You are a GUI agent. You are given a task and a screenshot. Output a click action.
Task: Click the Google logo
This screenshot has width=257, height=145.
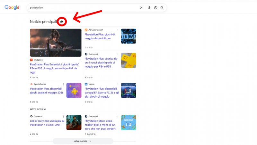point(12,7)
